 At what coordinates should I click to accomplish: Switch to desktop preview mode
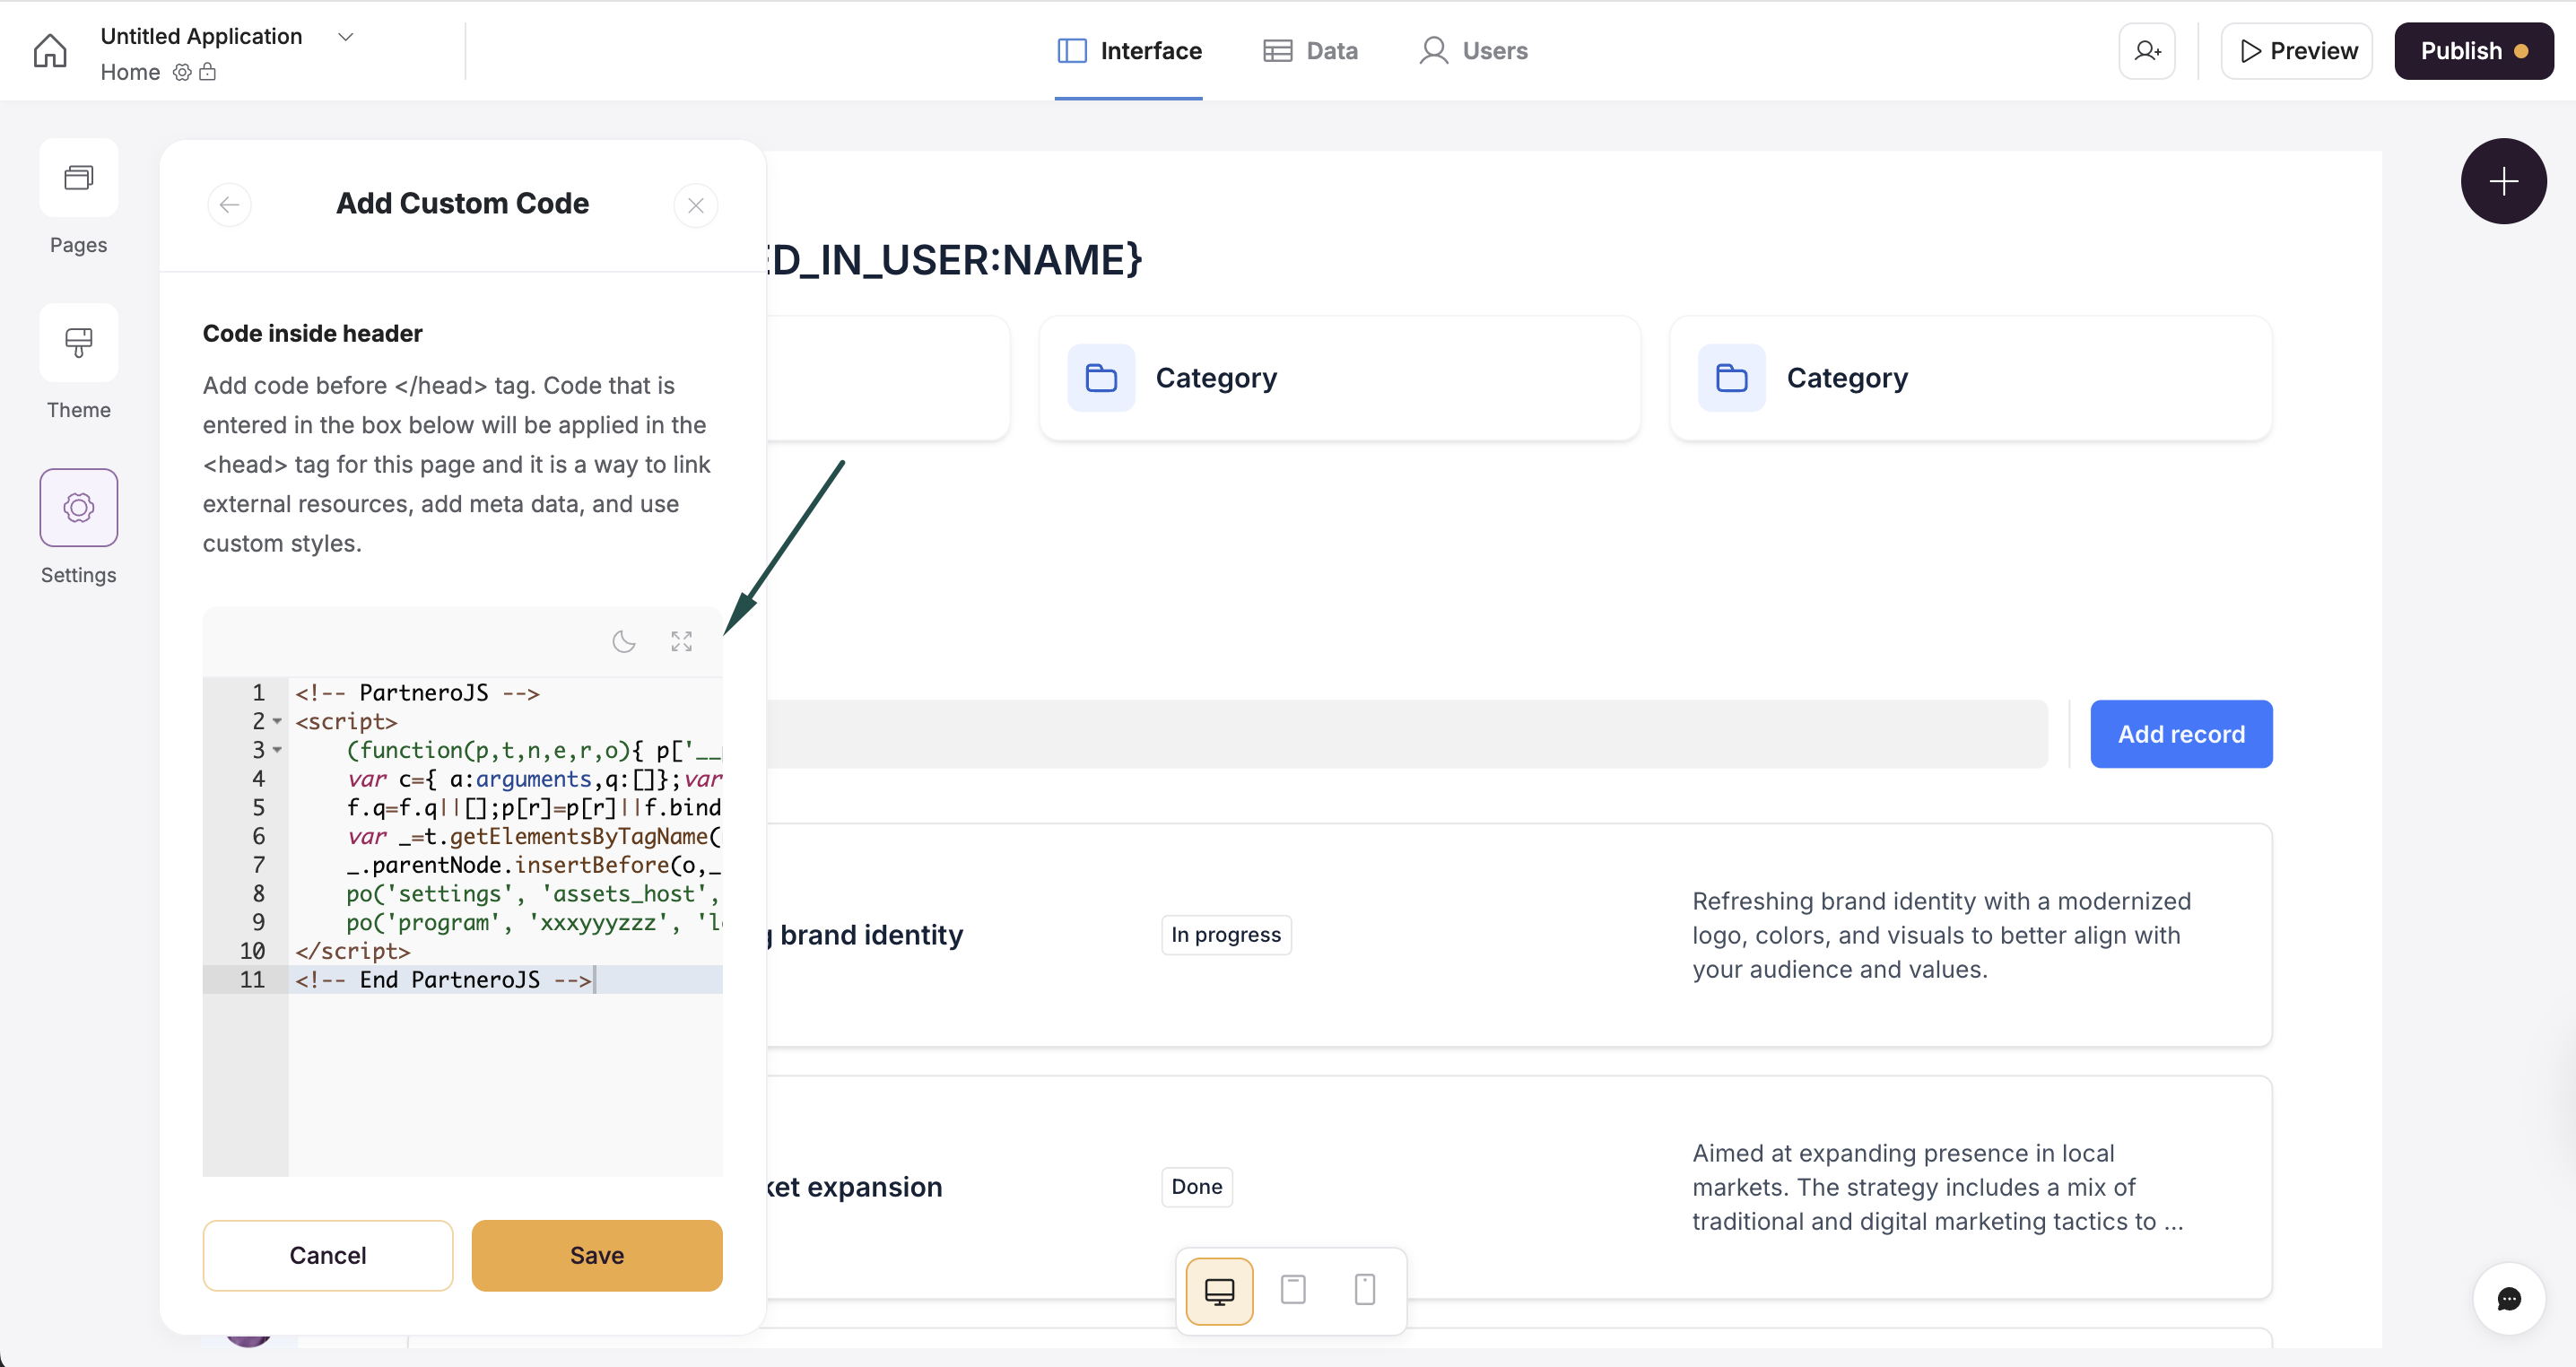pyautogui.click(x=1219, y=1290)
